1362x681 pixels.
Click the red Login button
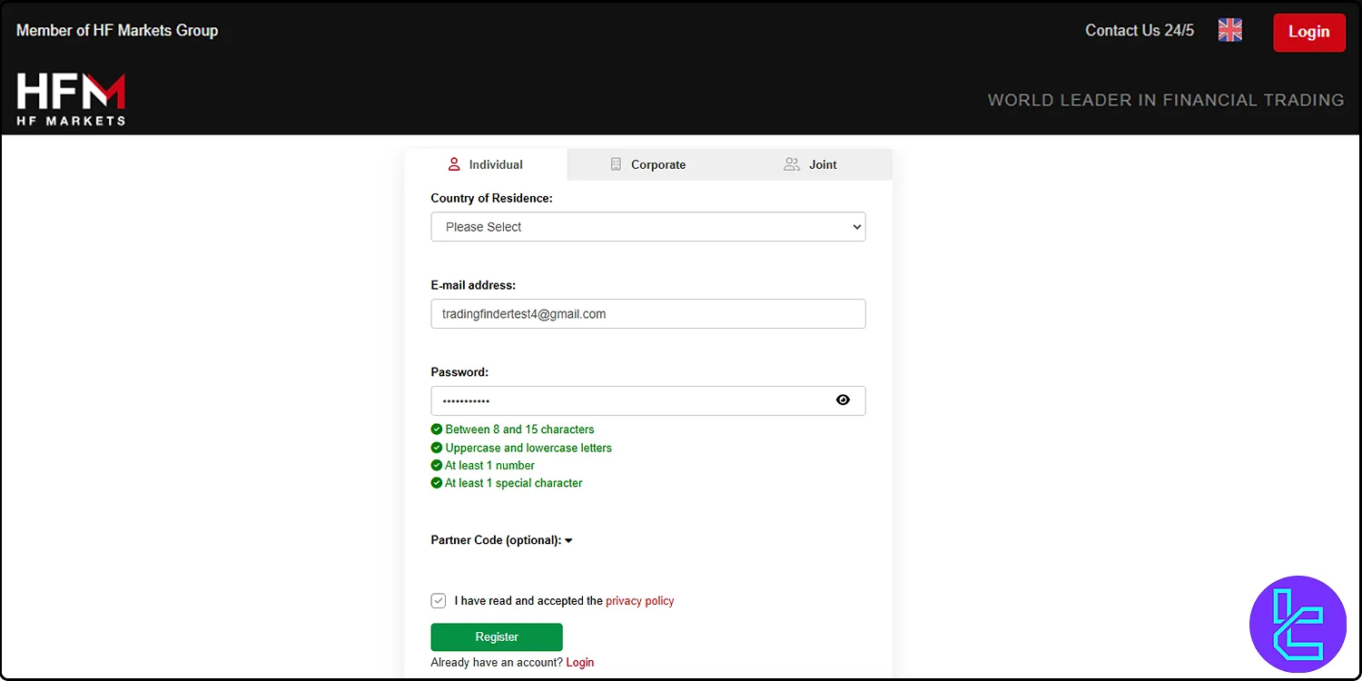(x=1308, y=32)
